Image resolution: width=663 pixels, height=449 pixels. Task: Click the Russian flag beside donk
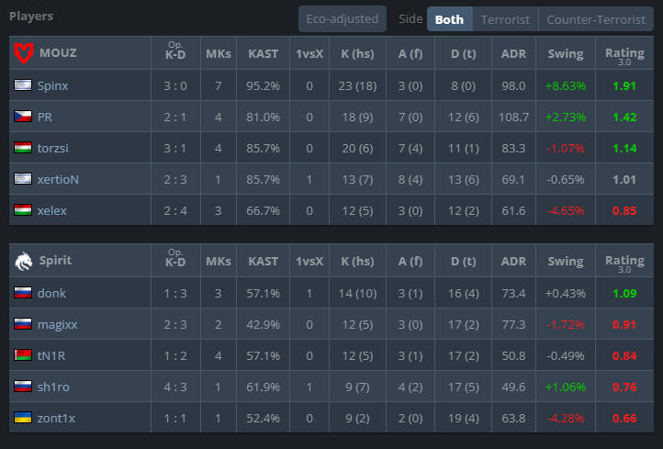coord(23,293)
